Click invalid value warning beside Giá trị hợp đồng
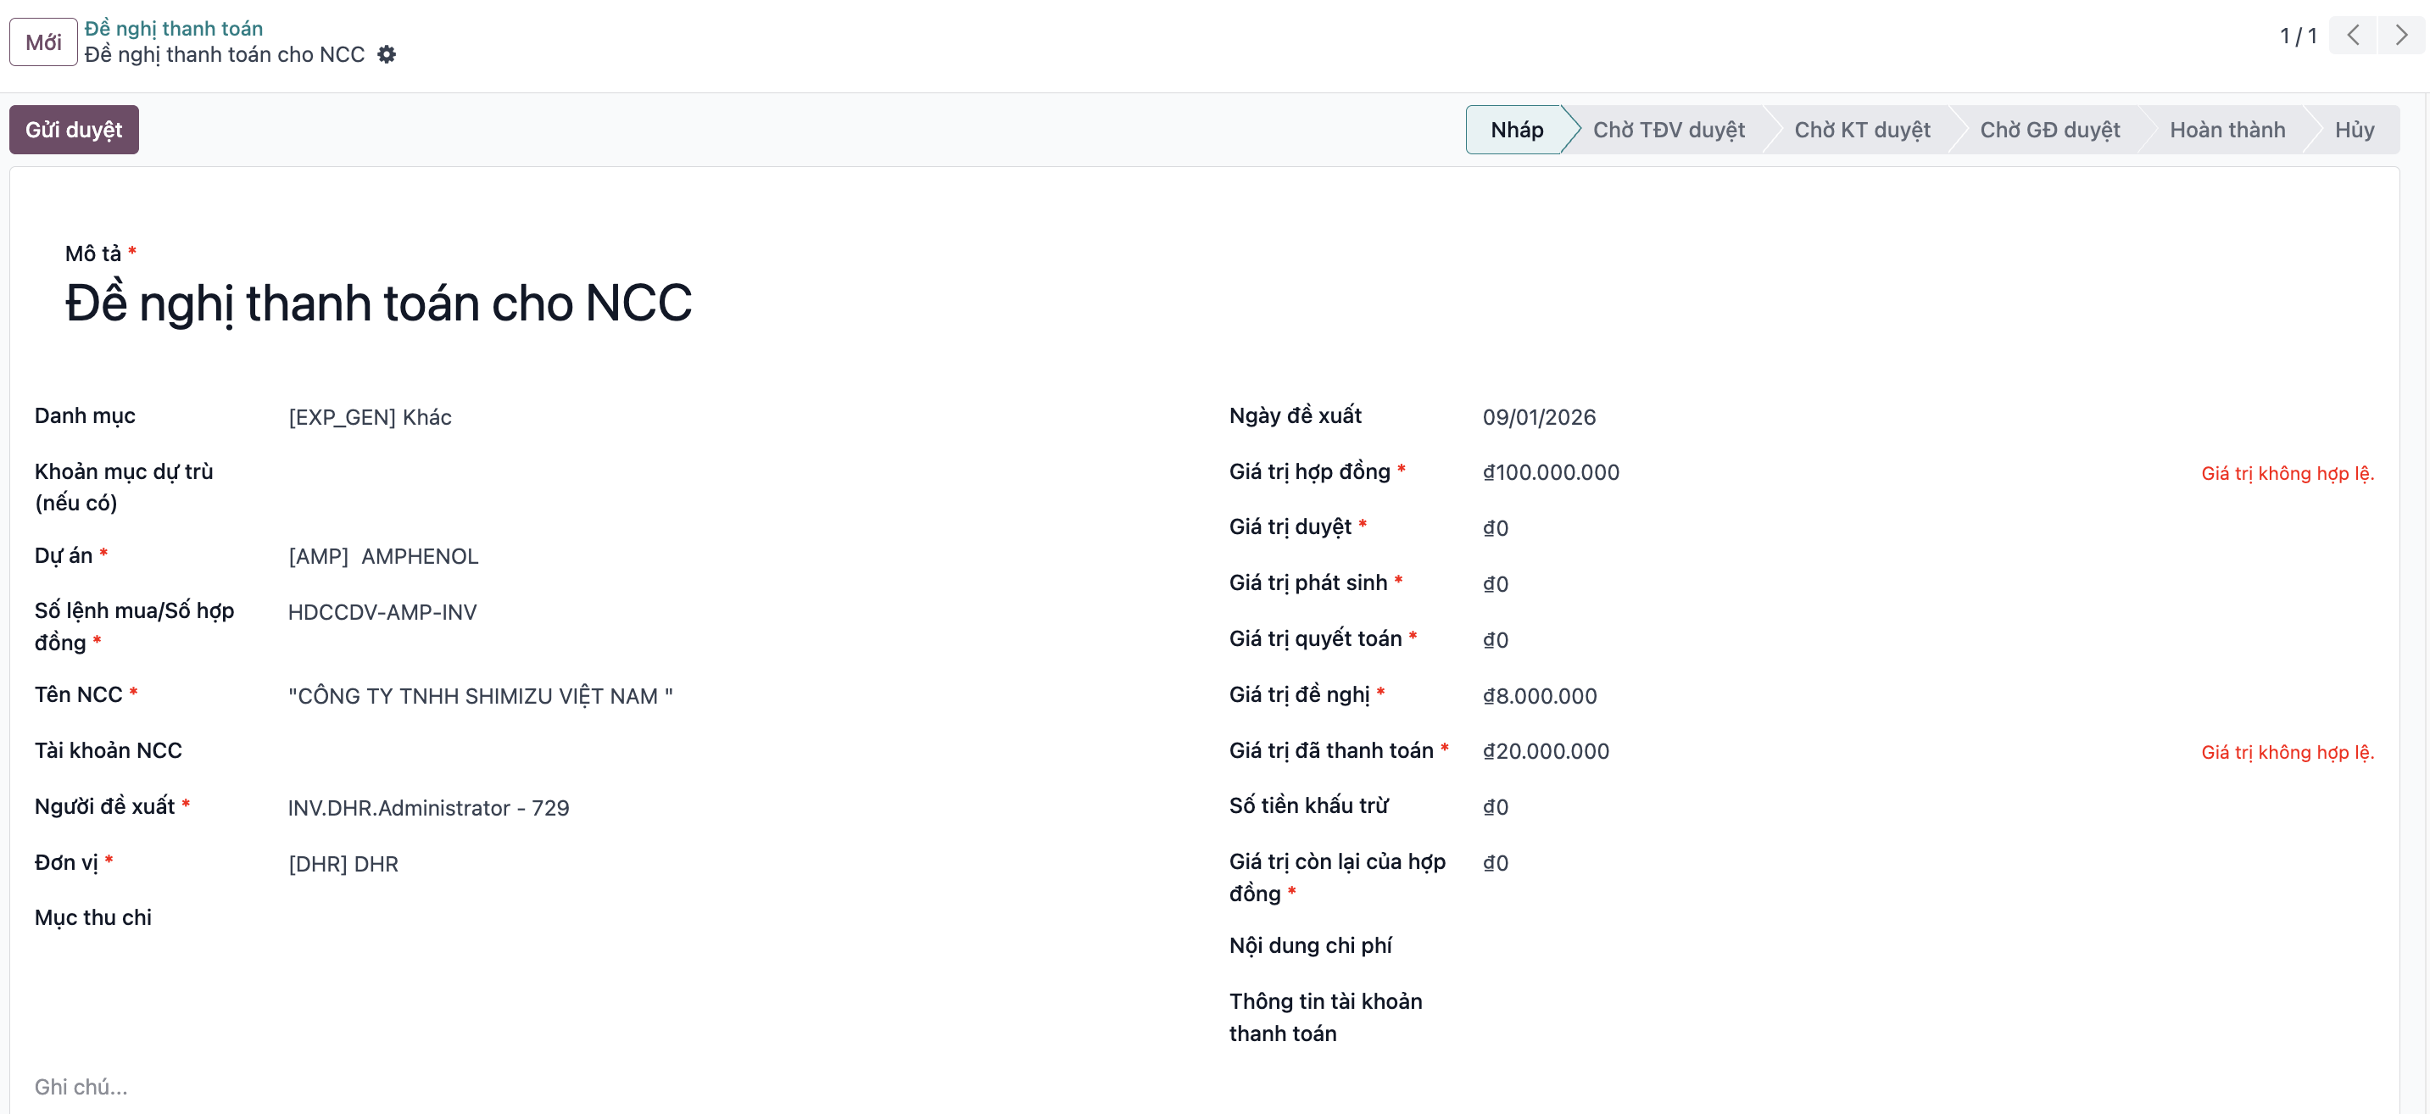Image resolution: width=2430 pixels, height=1114 pixels. coord(2288,474)
